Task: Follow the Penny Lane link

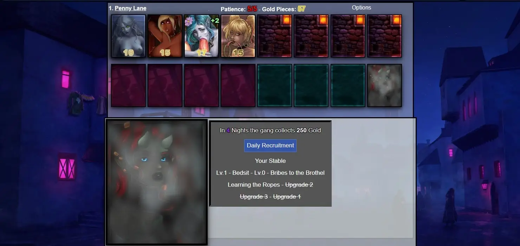Action: coord(130,8)
